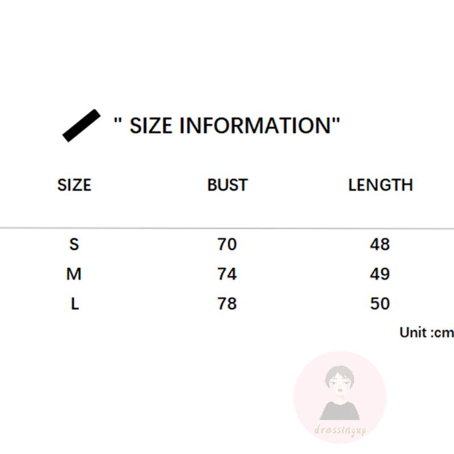This screenshot has height=454, width=454.
Task: Click the horizontal divider line under the headers
Action: (x=227, y=229)
